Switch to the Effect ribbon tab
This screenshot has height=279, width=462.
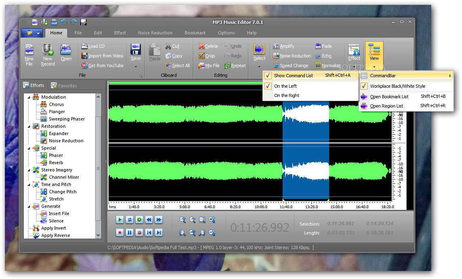120,33
